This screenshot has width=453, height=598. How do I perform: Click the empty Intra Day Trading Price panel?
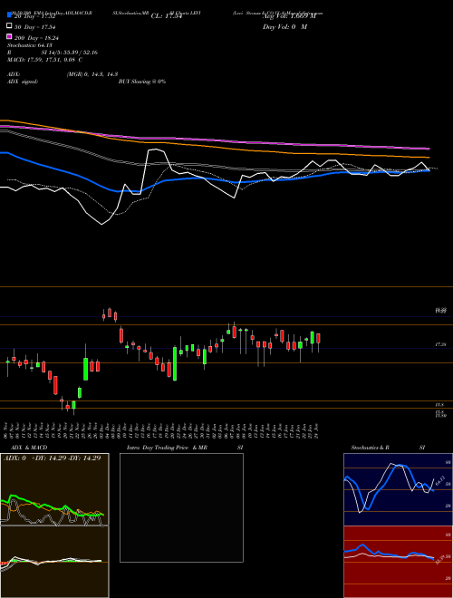(181, 507)
